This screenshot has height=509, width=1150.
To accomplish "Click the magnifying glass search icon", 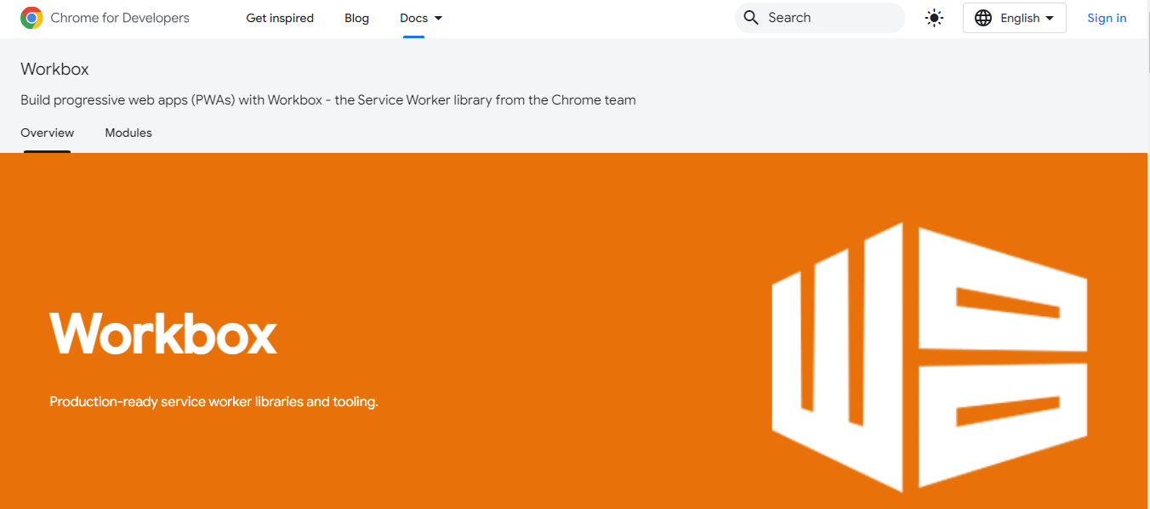I will click(x=750, y=18).
